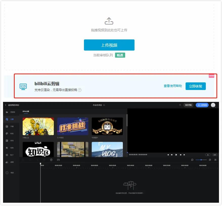Click the user avatar in the editor header
Viewport: 222px width, 206px height.
tap(213, 105)
